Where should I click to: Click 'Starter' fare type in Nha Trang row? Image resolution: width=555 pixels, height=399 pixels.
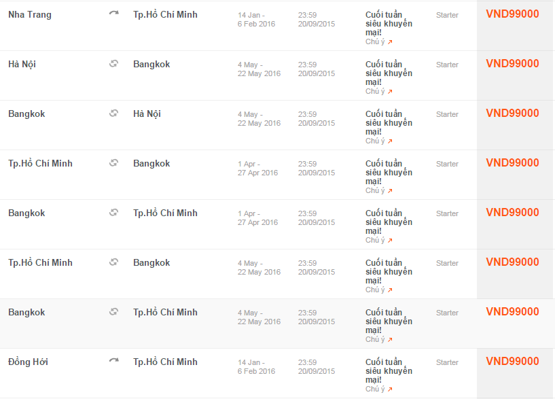point(447,15)
